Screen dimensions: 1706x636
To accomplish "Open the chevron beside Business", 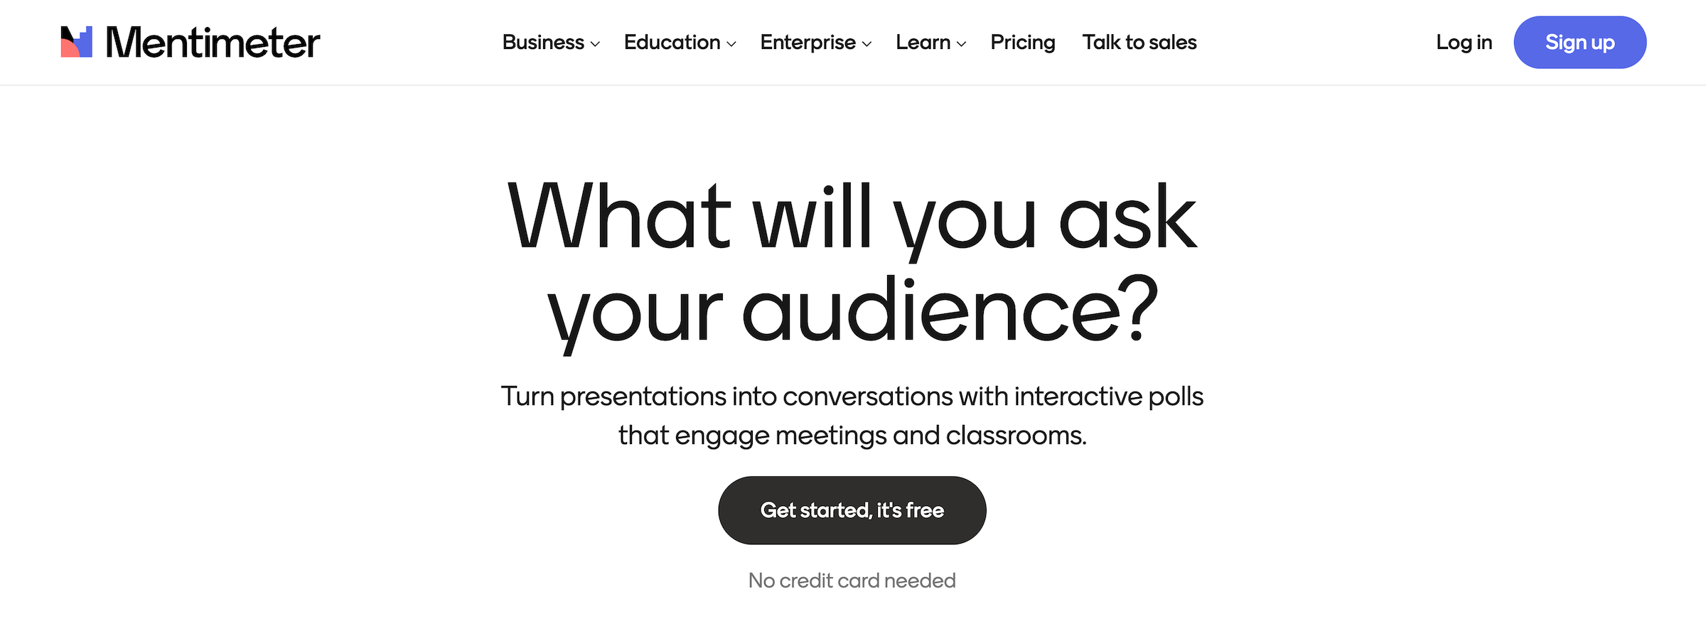I will [x=596, y=44].
